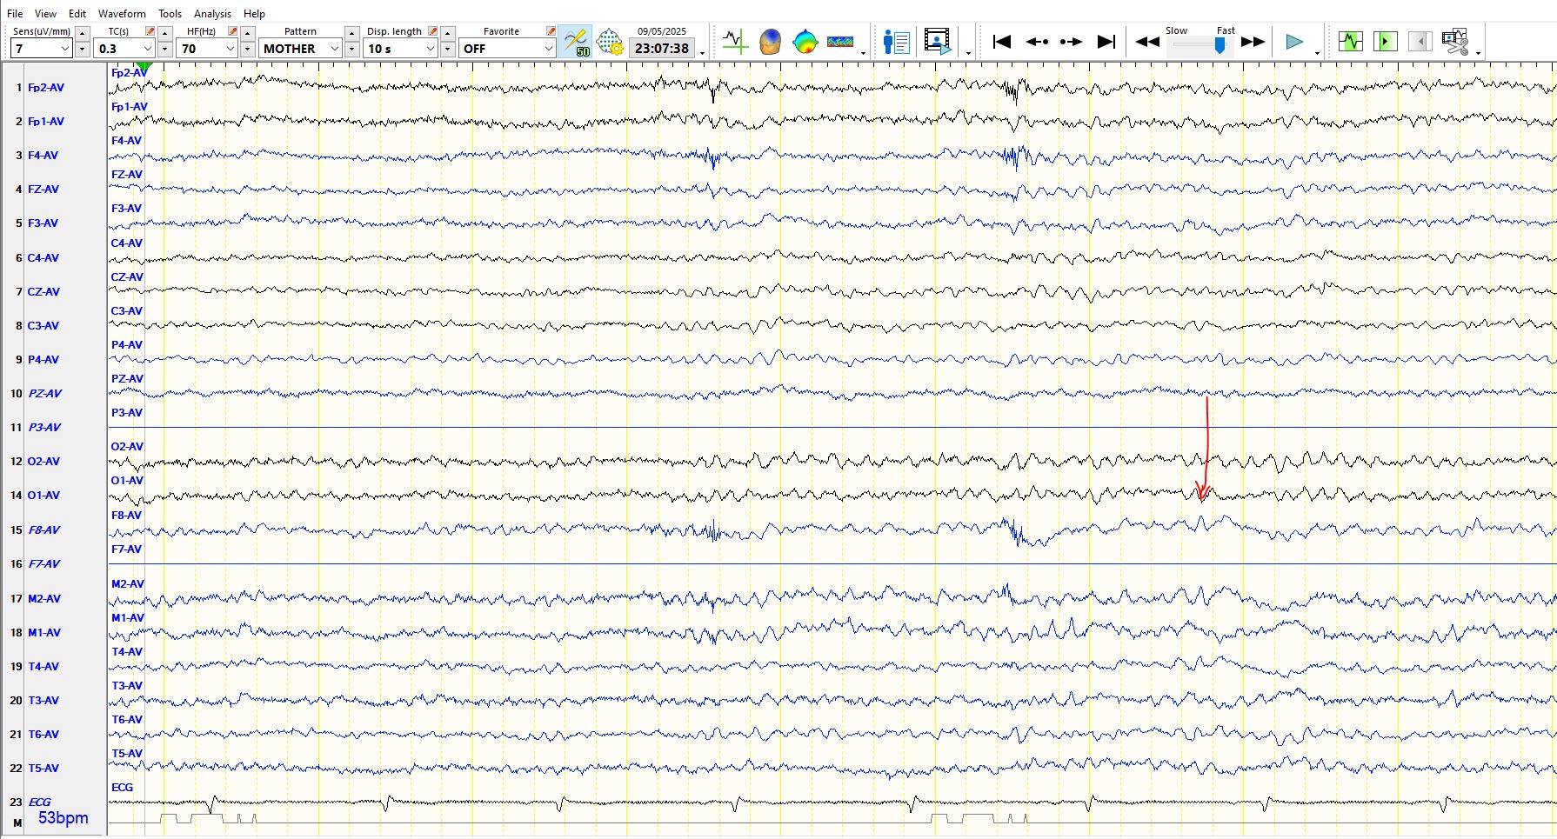Jump to the start of the recording
1557x839 pixels.
coord(1001,41)
